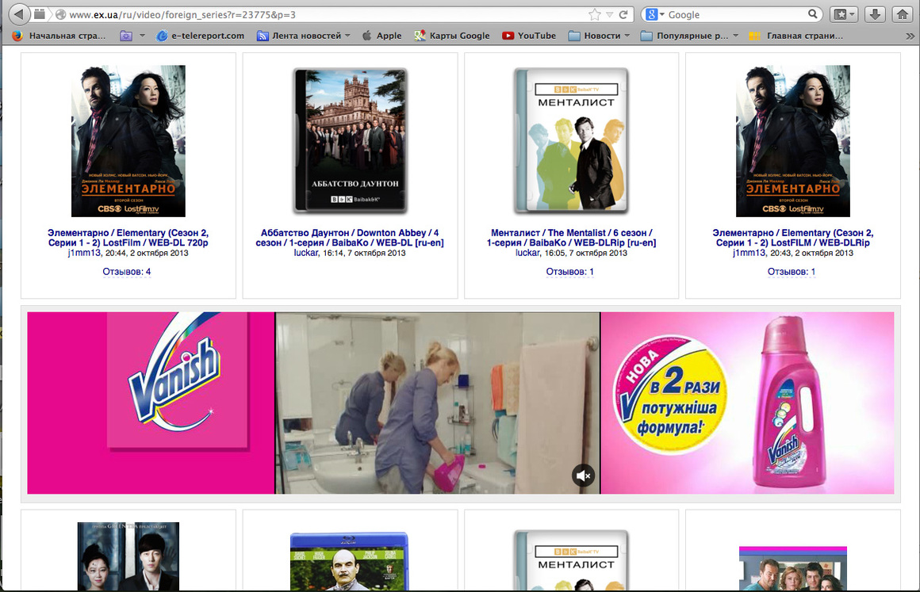Open the Poirot Blu-ray cover thumbnail
This screenshot has width=920, height=592.
pos(350,561)
